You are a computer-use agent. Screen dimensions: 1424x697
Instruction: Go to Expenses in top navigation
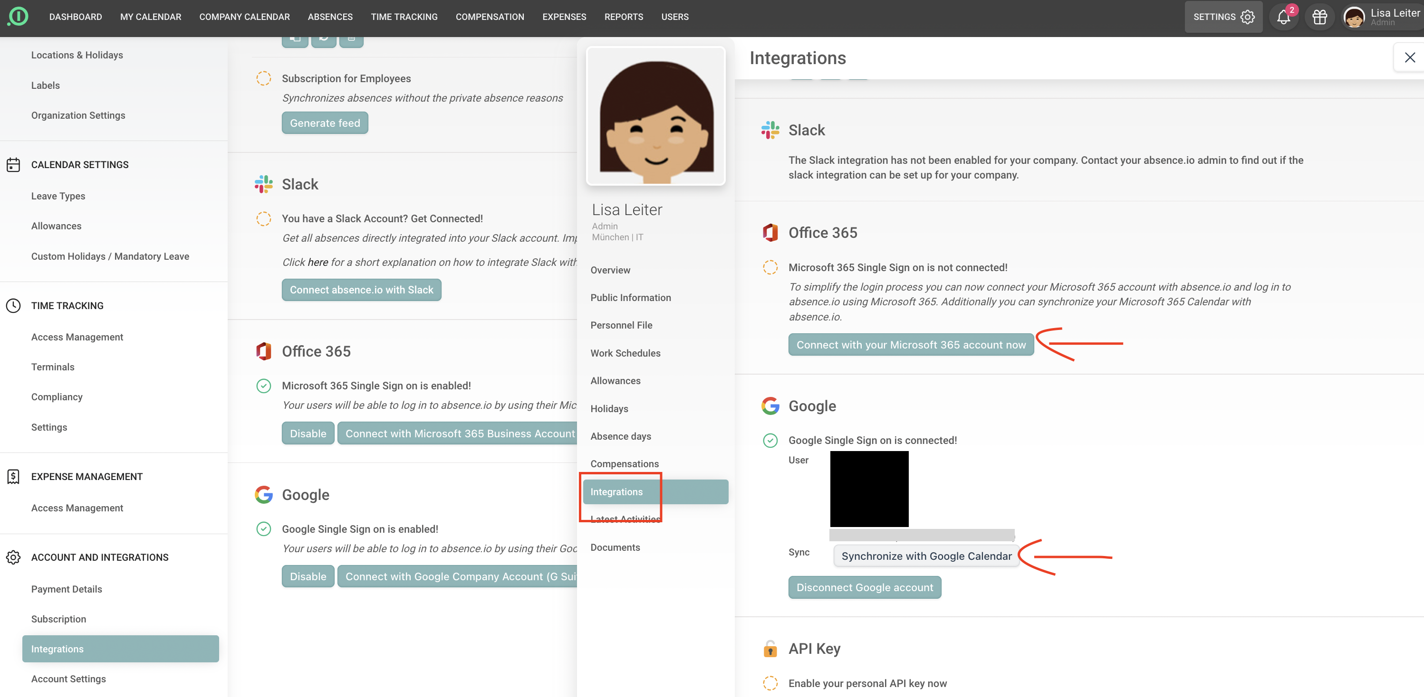(x=564, y=17)
